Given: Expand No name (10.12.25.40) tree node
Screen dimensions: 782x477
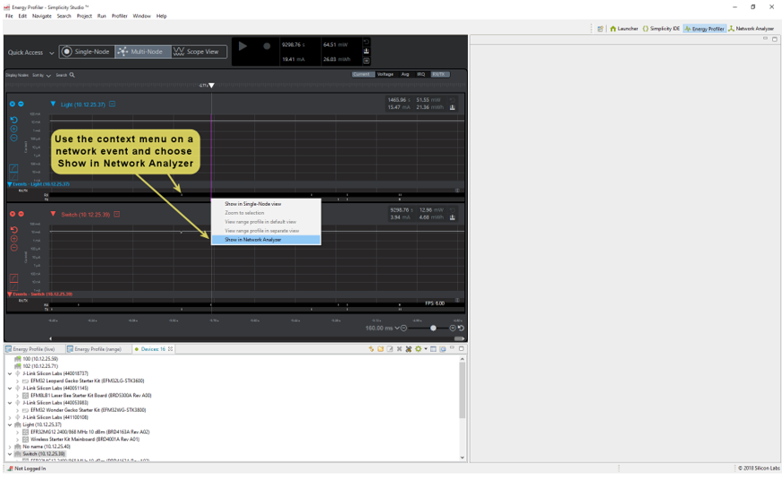Looking at the screenshot, I should point(10,447).
